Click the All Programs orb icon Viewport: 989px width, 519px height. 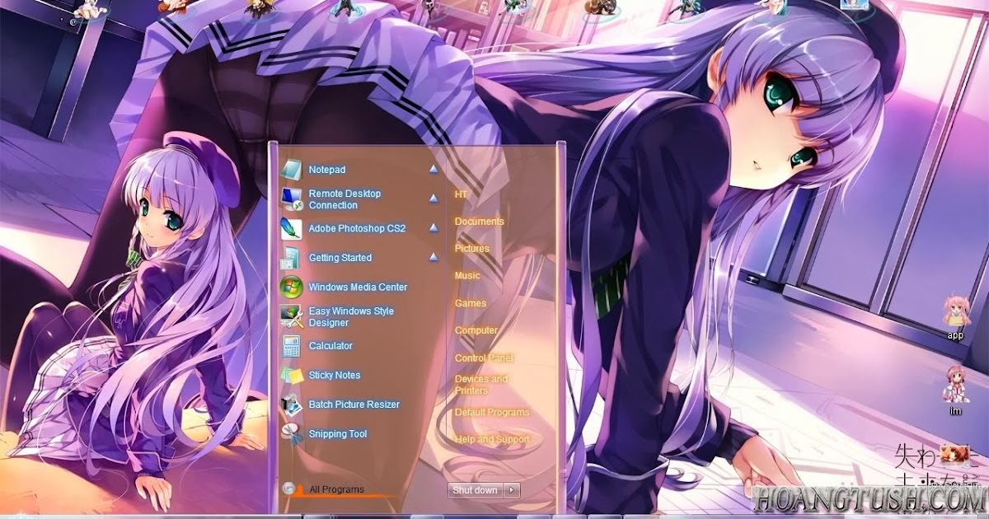click(x=288, y=489)
